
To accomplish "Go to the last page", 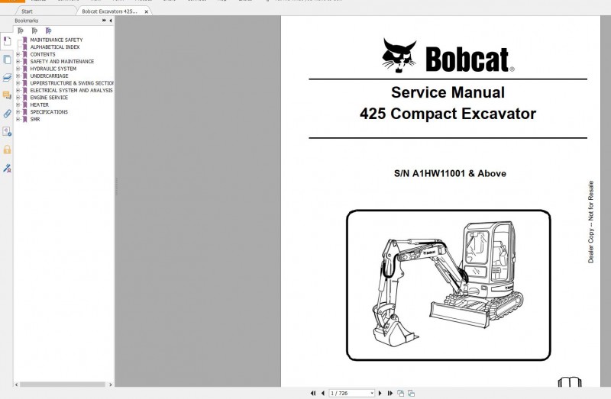I will 390,393.
